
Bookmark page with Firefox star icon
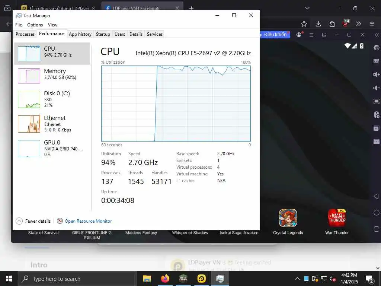(x=304, y=24)
